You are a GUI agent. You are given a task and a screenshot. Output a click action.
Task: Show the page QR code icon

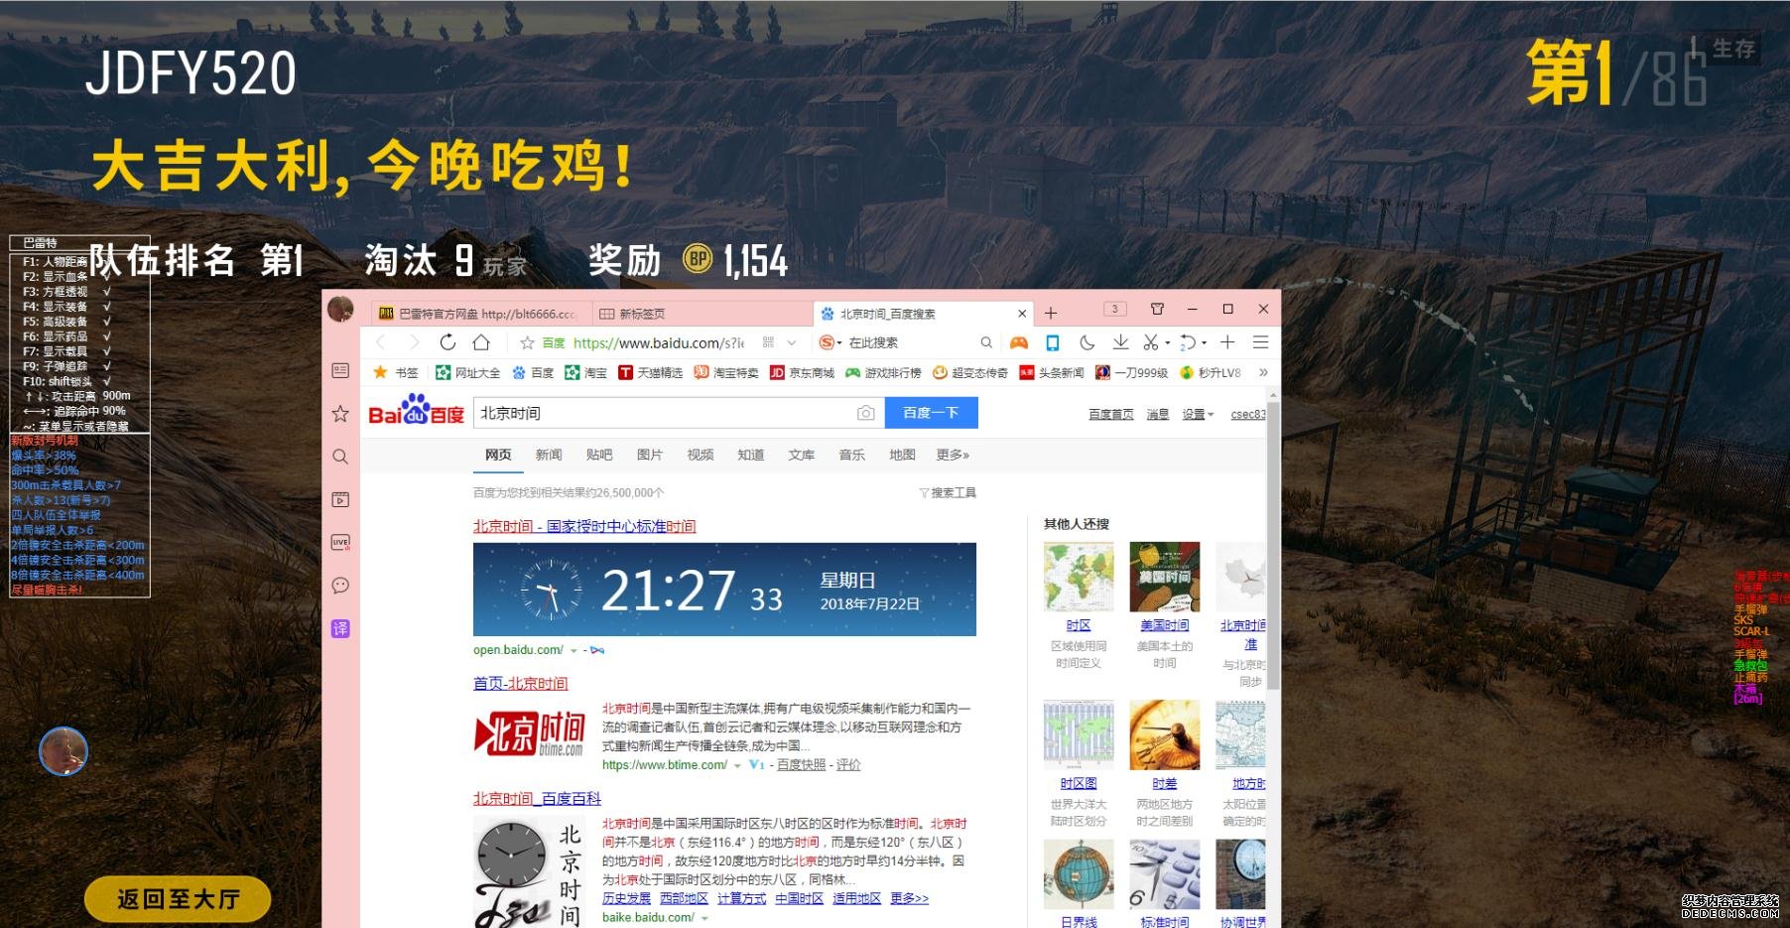pyautogui.click(x=768, y=342)
